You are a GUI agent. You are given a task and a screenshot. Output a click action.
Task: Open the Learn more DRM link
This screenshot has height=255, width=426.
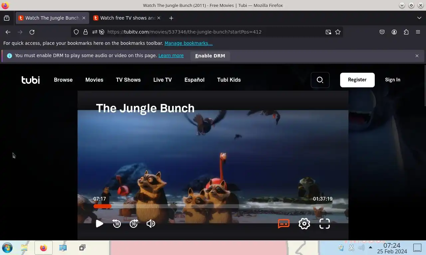click(171, 55)
